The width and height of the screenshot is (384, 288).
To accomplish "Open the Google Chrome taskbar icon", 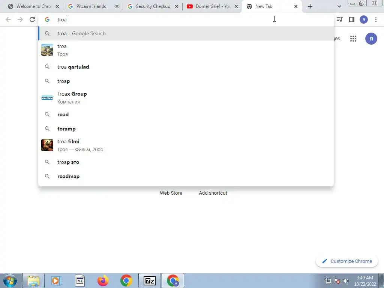I will [x=126, y=280].
